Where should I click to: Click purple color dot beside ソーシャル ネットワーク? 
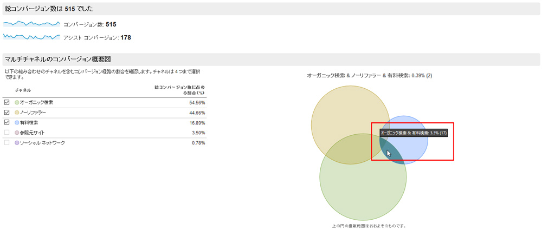tap(17, 143)
